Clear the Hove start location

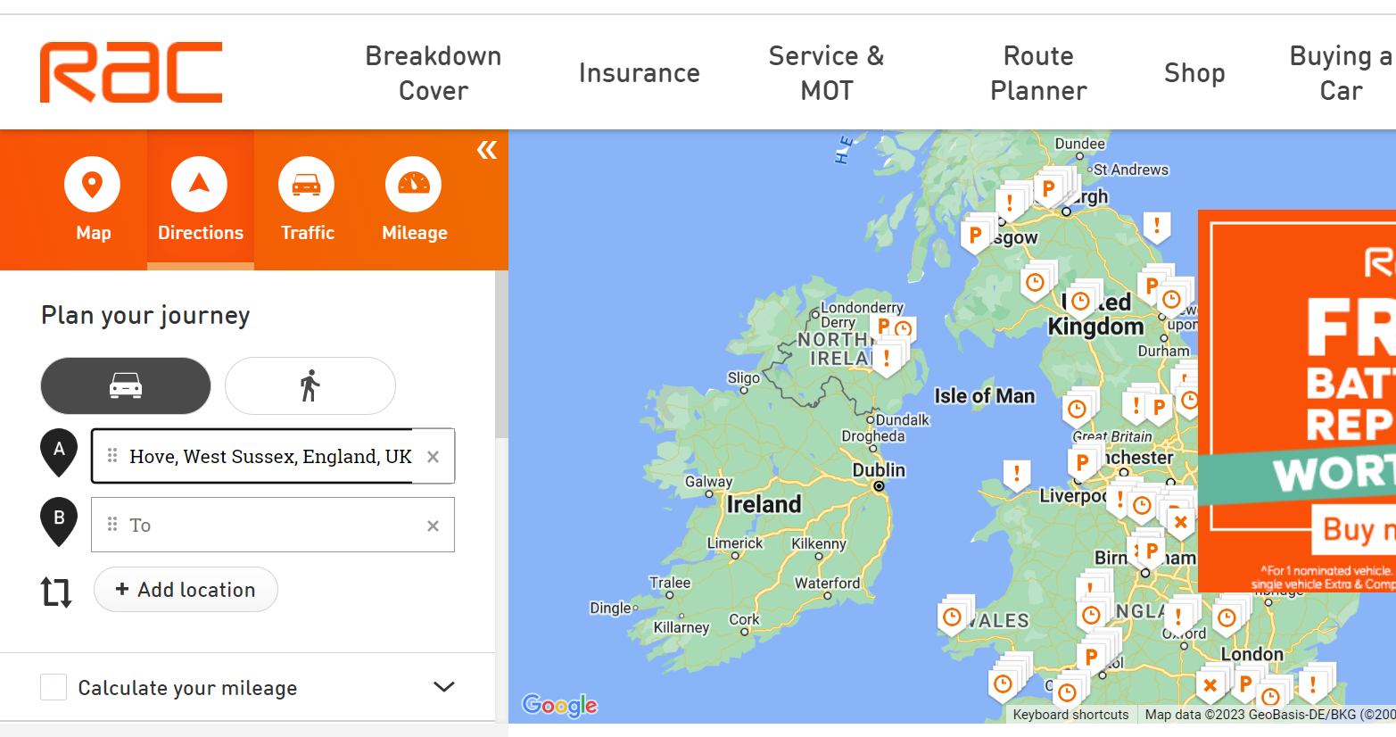[433, 457]
